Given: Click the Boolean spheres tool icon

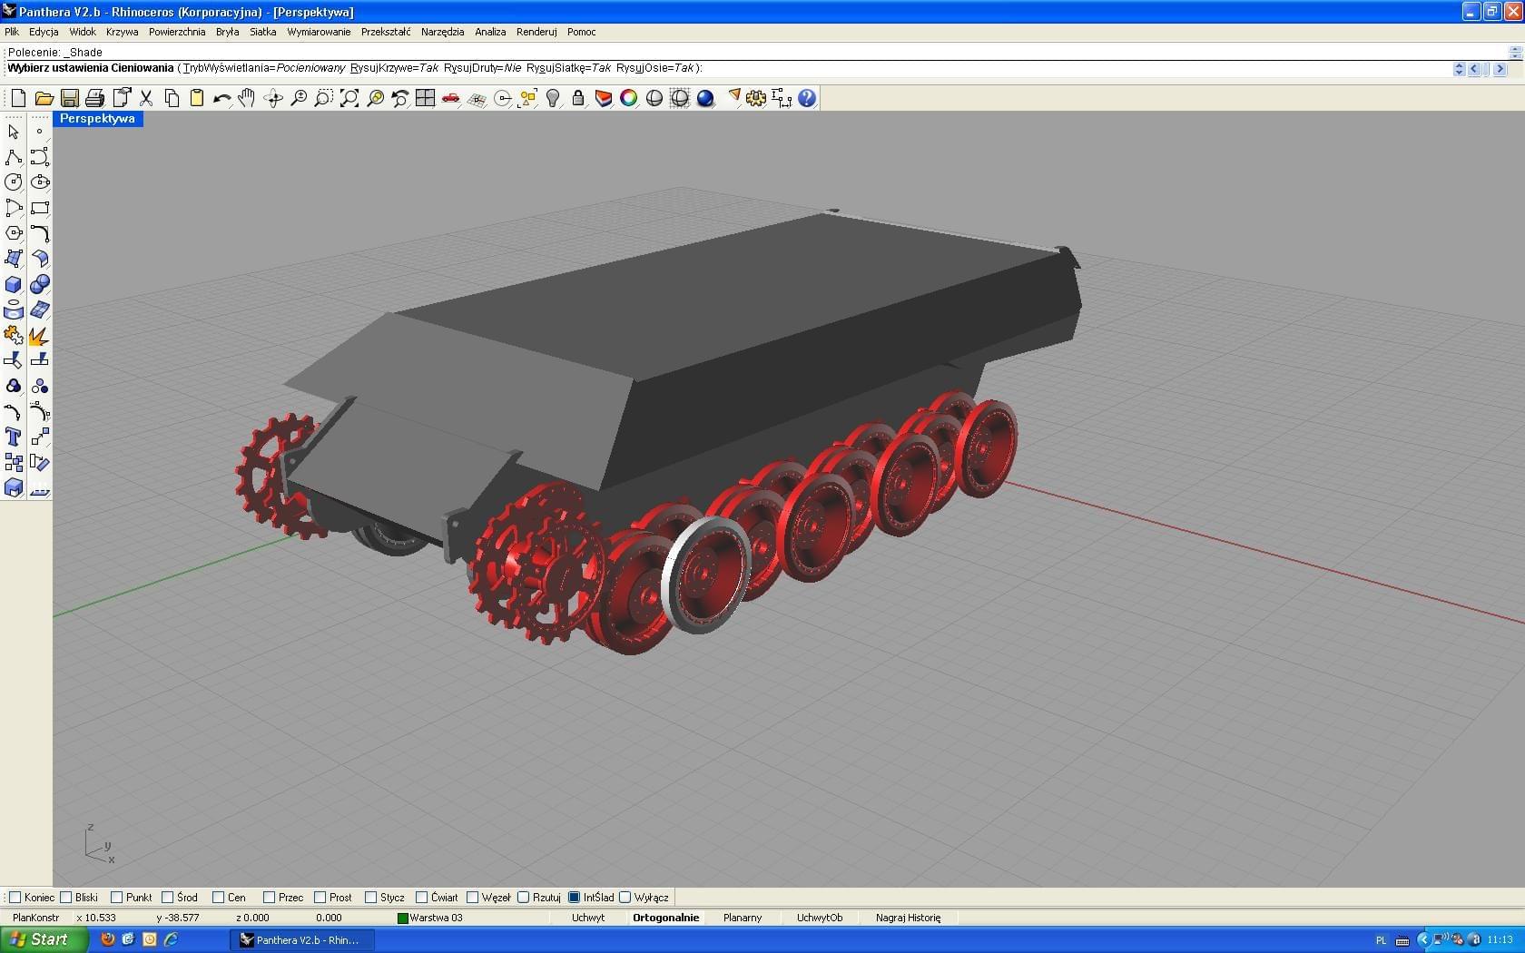Looking at the screenshot, I should (39, 284).
